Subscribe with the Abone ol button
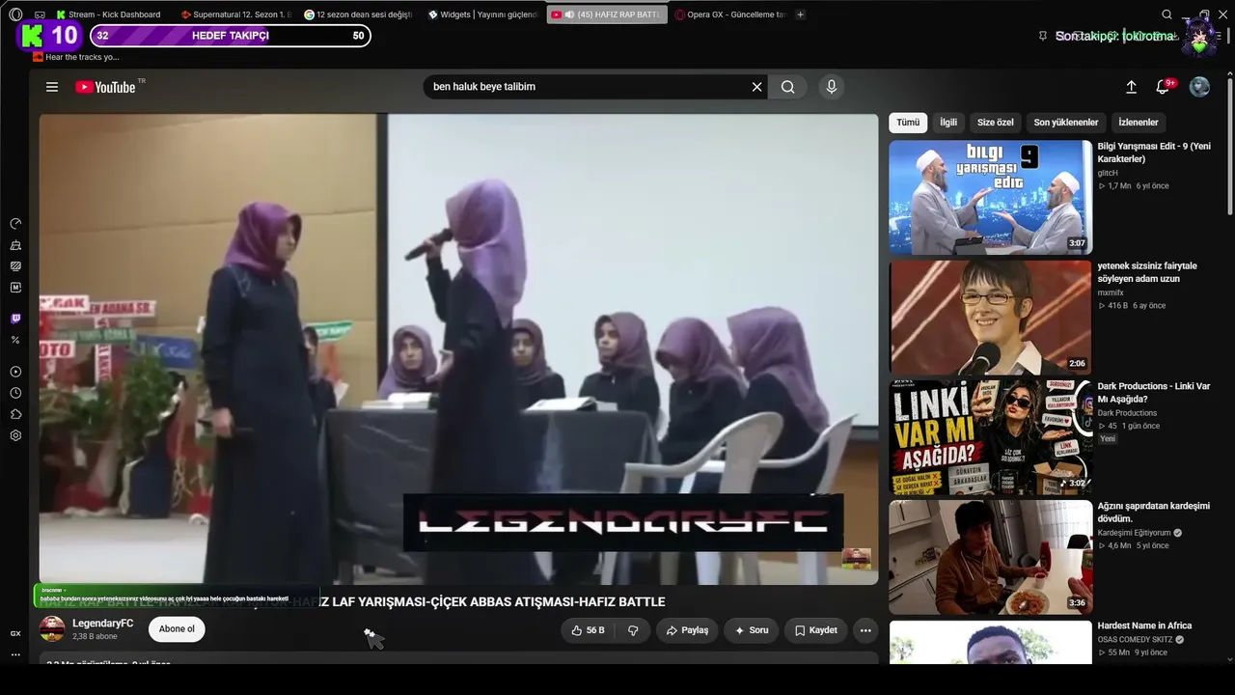The width and height of the screenshot is (1235, 695). coord(177,629)
